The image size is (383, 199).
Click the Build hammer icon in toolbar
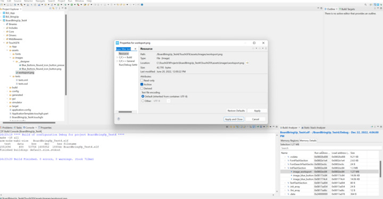[x=21, y=5]
